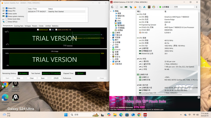Toggle the Stress cache checkbox
Image resolution: width=211 pixels, height=118 pixels.
(6, 13)
